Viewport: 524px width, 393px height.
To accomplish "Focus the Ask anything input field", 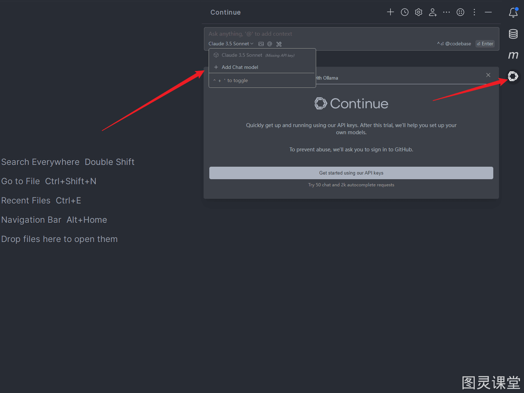I will [351, 34].
